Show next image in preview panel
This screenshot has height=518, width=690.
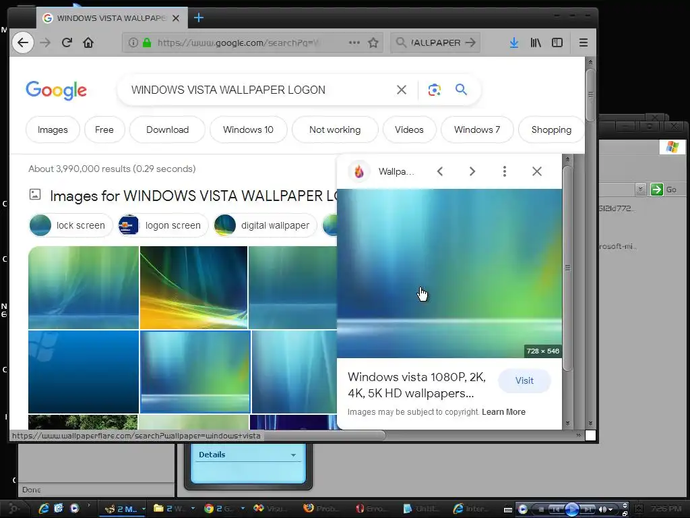(x=472, y=171)
